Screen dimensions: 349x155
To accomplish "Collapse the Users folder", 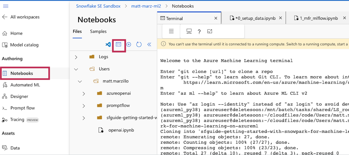I will click(76, 69).
